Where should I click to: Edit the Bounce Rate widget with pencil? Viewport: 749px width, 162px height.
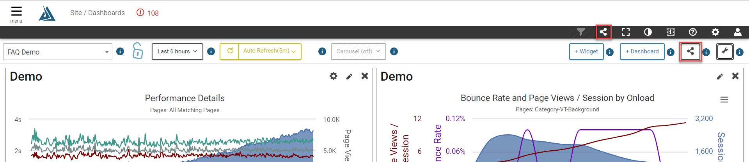click(x=720, y=77)
